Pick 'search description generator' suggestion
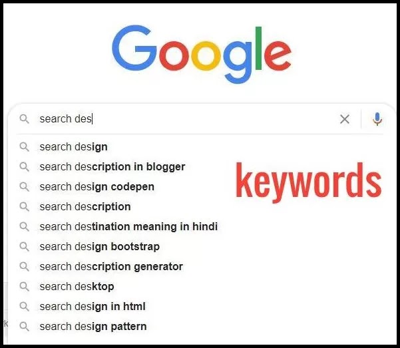 111,267
